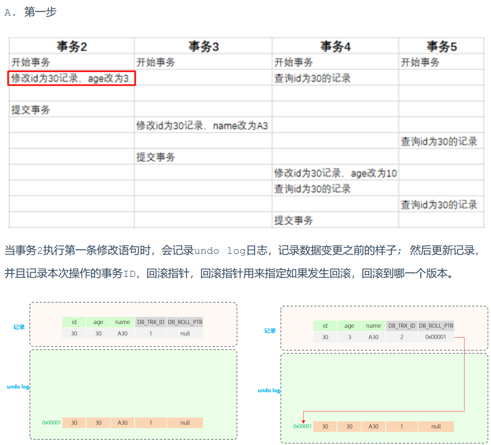Click "A30" in the left diagram's record row
This screenshot has width=491, height=445.
point(122,333)
